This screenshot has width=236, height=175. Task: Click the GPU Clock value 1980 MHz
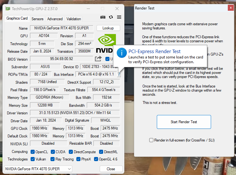(39, 128)
